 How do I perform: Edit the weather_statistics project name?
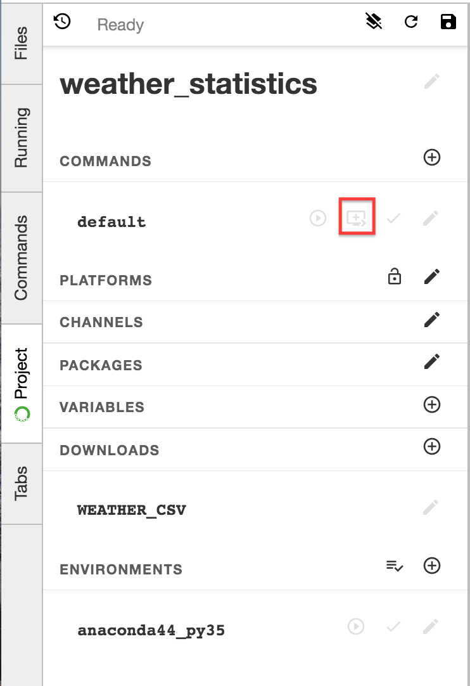click(432, 82)
